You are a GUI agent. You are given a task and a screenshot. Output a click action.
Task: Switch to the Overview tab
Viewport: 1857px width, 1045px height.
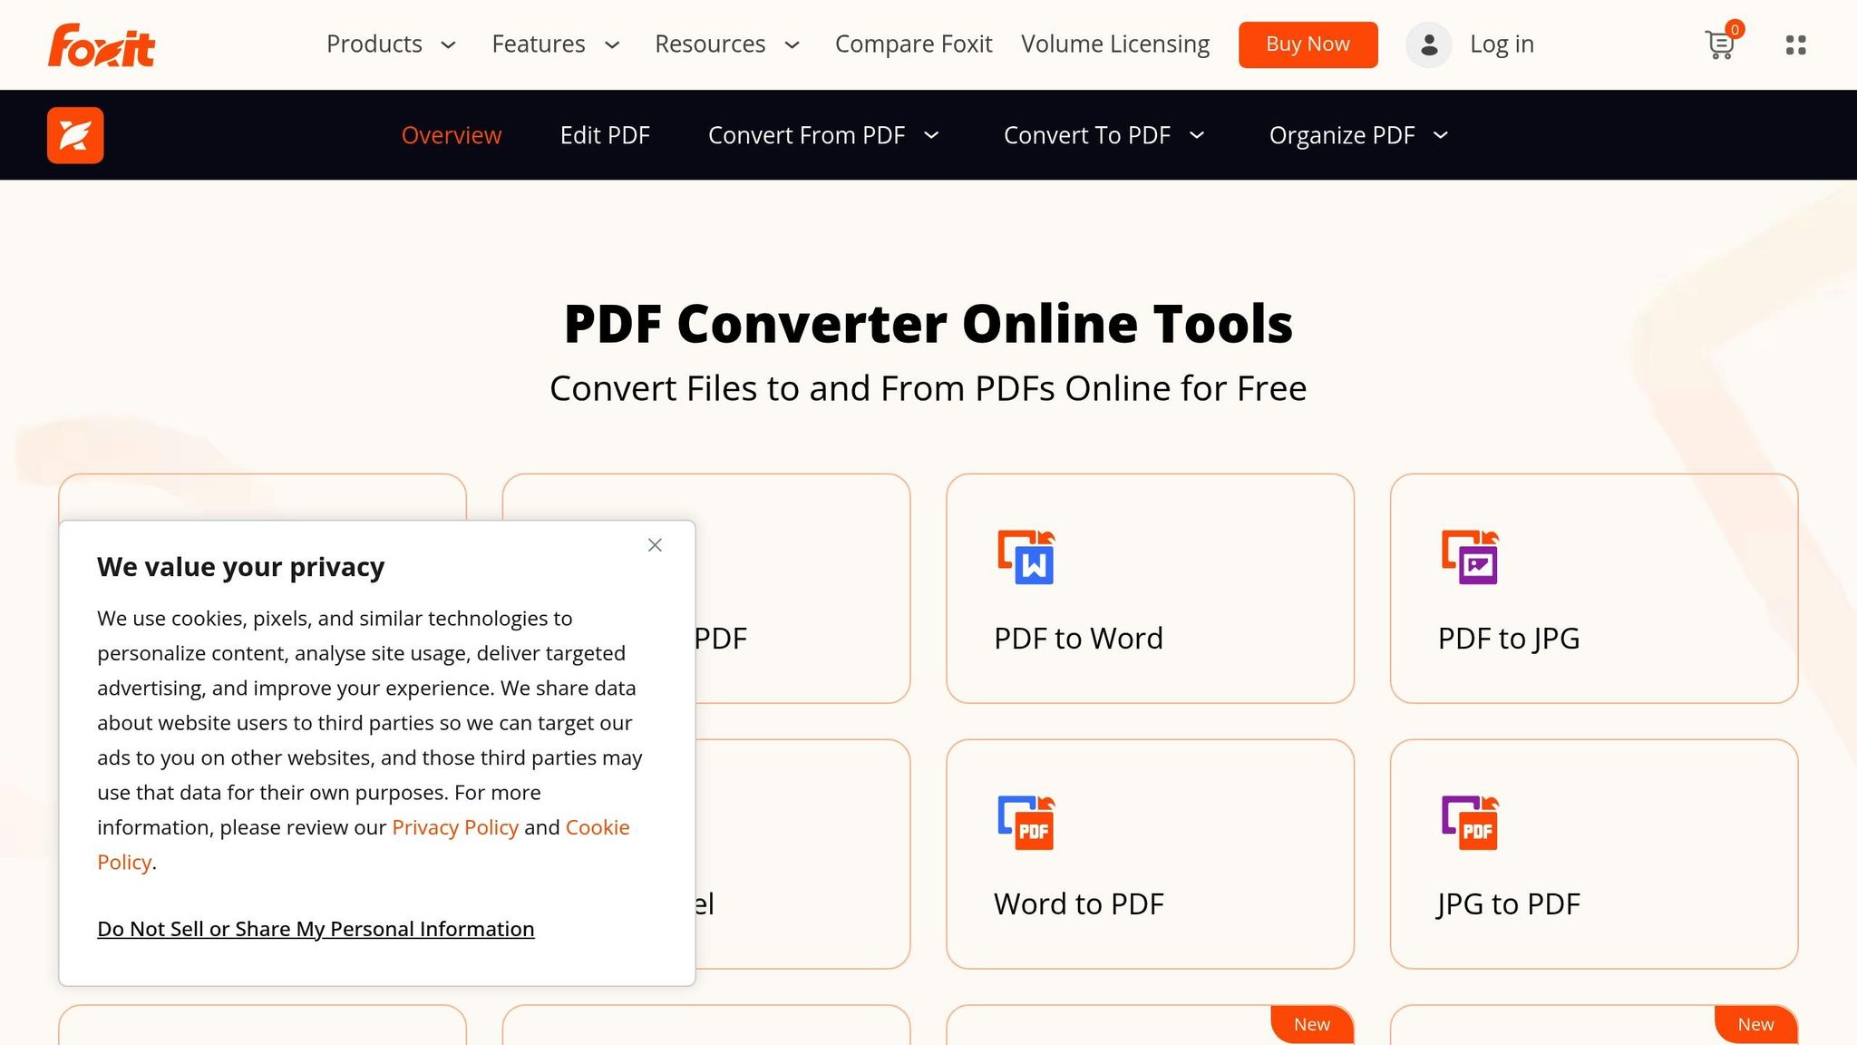click(x=452, y=135)
